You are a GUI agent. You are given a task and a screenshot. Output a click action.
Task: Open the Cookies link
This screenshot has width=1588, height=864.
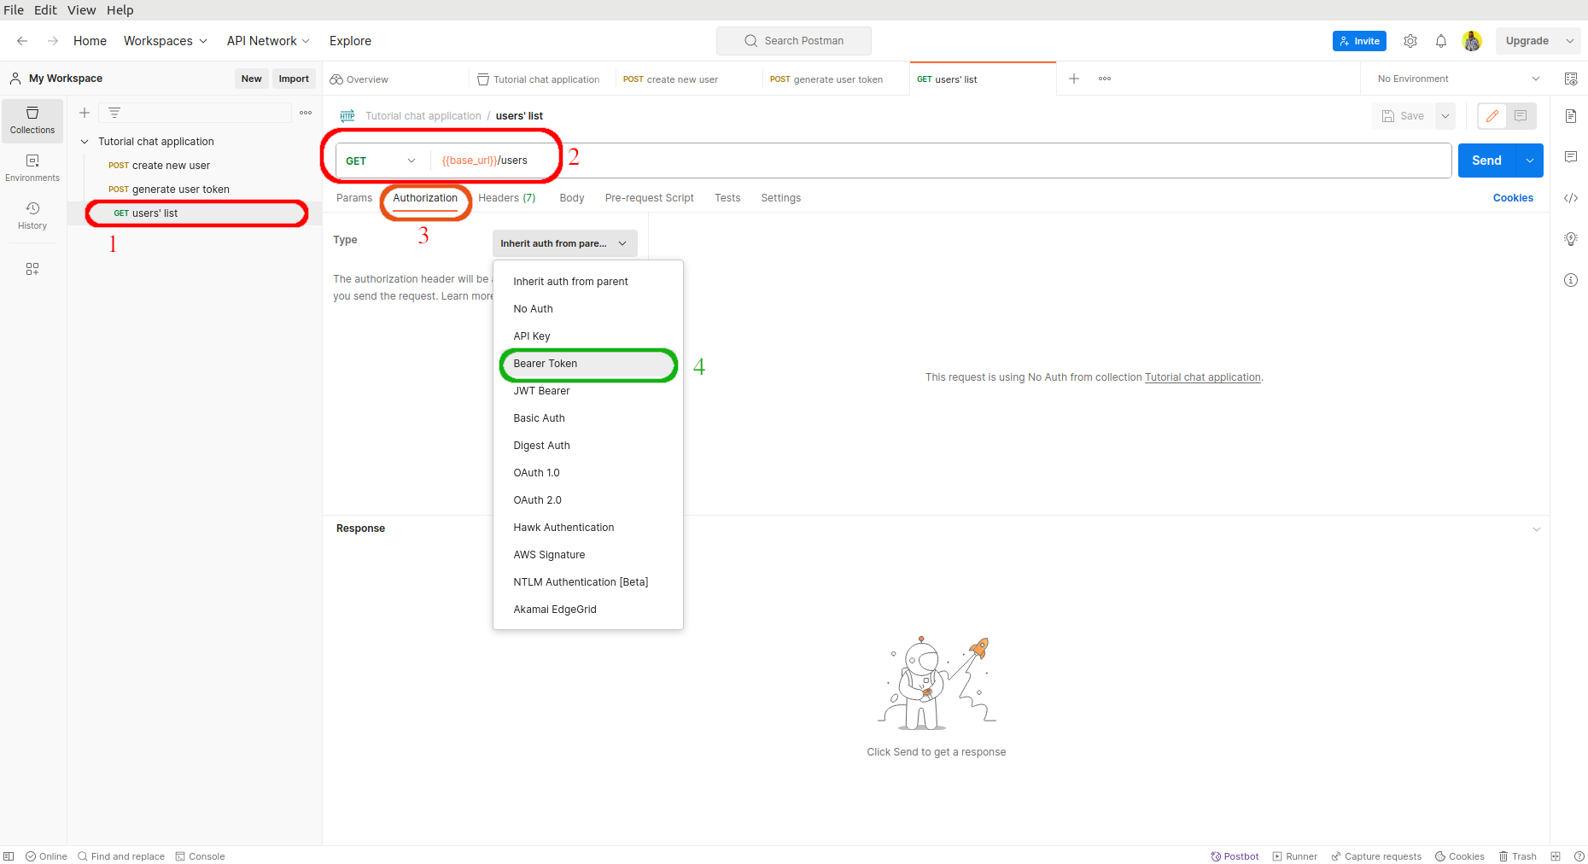click(x=1513, y=198)
